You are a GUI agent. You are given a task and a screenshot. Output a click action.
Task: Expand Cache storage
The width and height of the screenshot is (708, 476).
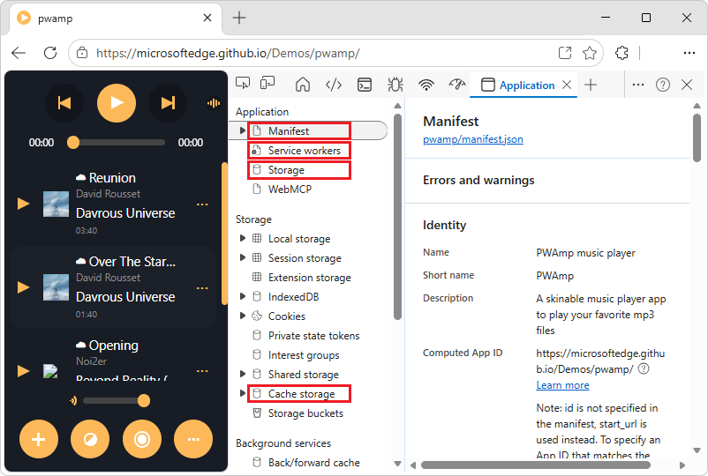[243, 393]
